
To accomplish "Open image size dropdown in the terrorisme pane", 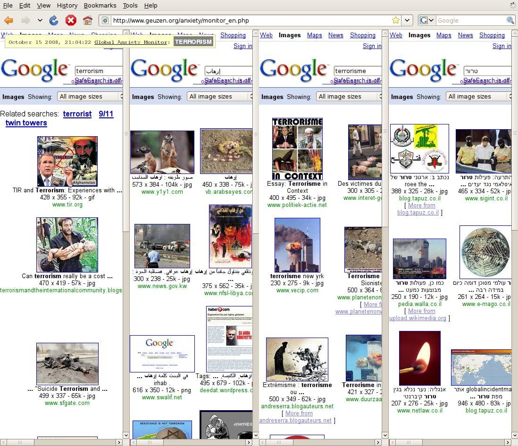I will 349,96.
